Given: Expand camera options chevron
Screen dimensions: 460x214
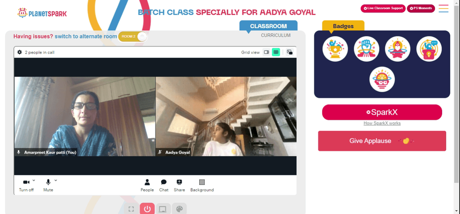Looking at the screenshot, I should pyautogui.click(x=34, y=180).
